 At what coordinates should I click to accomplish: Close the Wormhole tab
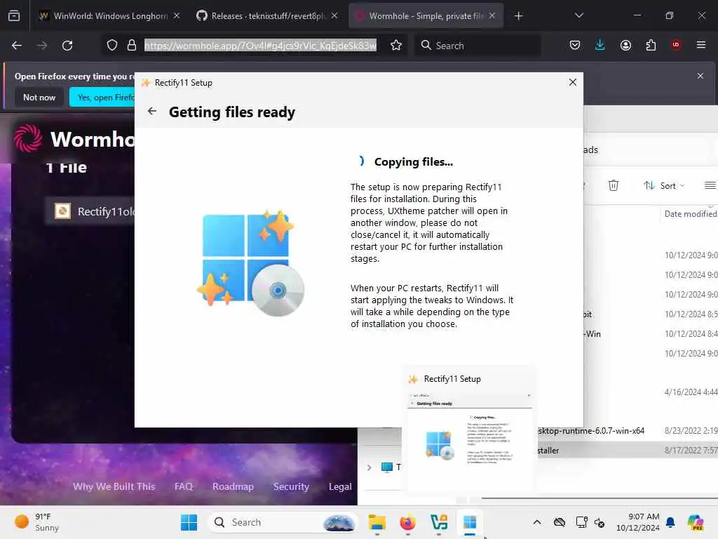(x=492, y=15)
